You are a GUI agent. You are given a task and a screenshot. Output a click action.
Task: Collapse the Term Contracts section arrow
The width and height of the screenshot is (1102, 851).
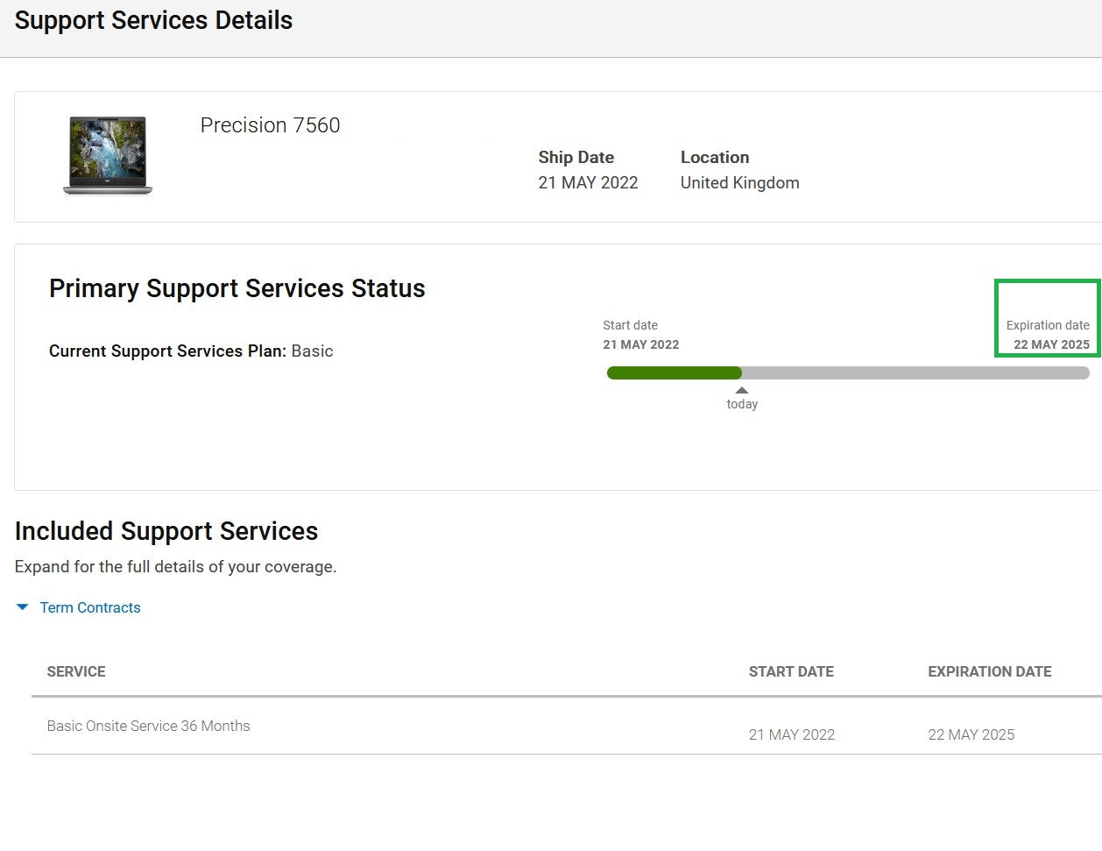point(23,607)
